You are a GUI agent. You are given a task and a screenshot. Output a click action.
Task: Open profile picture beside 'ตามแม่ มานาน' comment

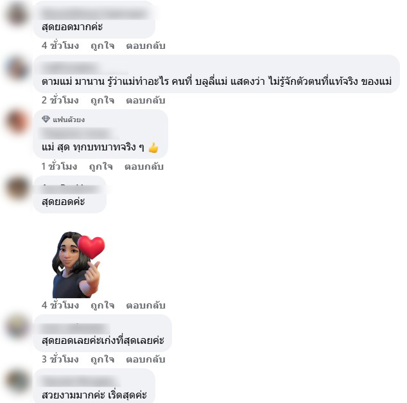pos(17,68)
